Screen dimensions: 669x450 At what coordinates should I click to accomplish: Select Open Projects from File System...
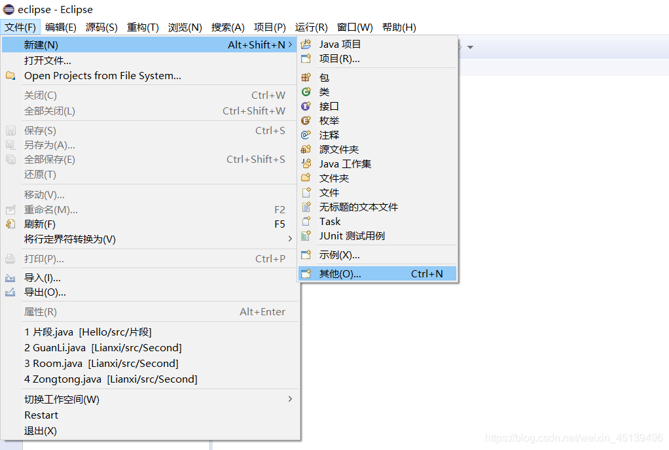pyautogui.click(x=149, y=76)
